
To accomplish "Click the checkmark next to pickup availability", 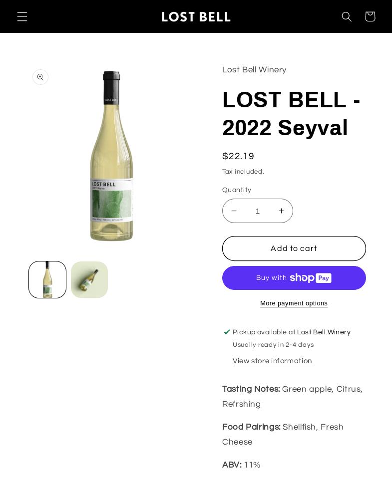I will (x=227, y=332).
